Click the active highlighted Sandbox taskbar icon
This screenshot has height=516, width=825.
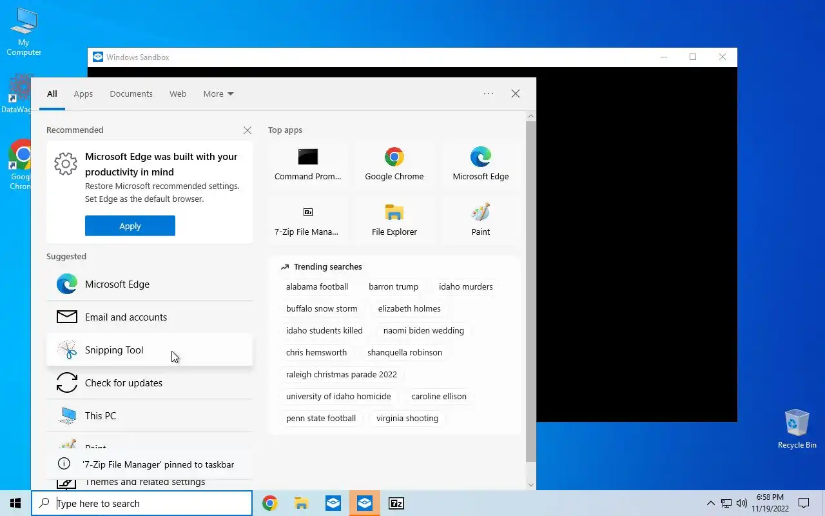pos(365,503)
